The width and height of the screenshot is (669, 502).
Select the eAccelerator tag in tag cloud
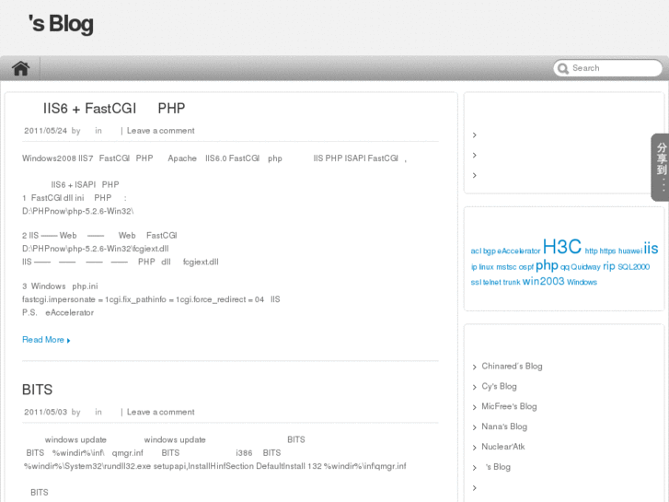click(x=519, y=251)
